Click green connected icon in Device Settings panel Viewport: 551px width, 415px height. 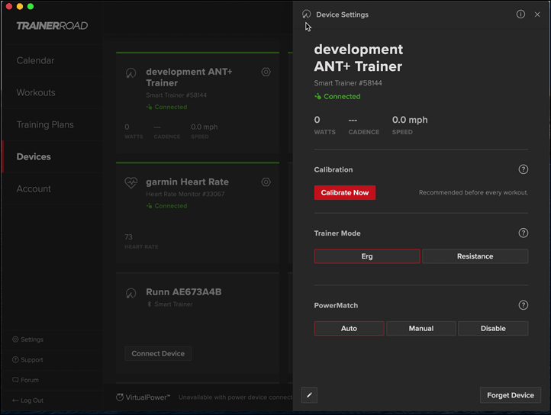317,96
